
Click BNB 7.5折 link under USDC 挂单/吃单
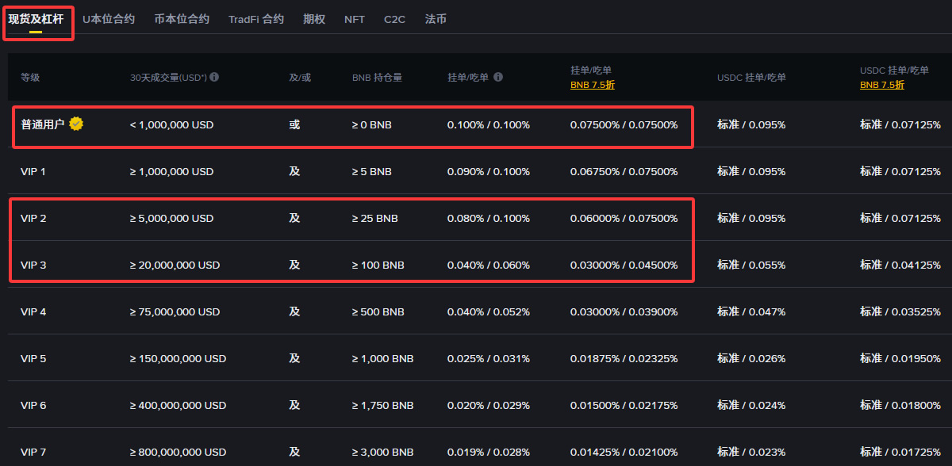click(x=881, y=85)
